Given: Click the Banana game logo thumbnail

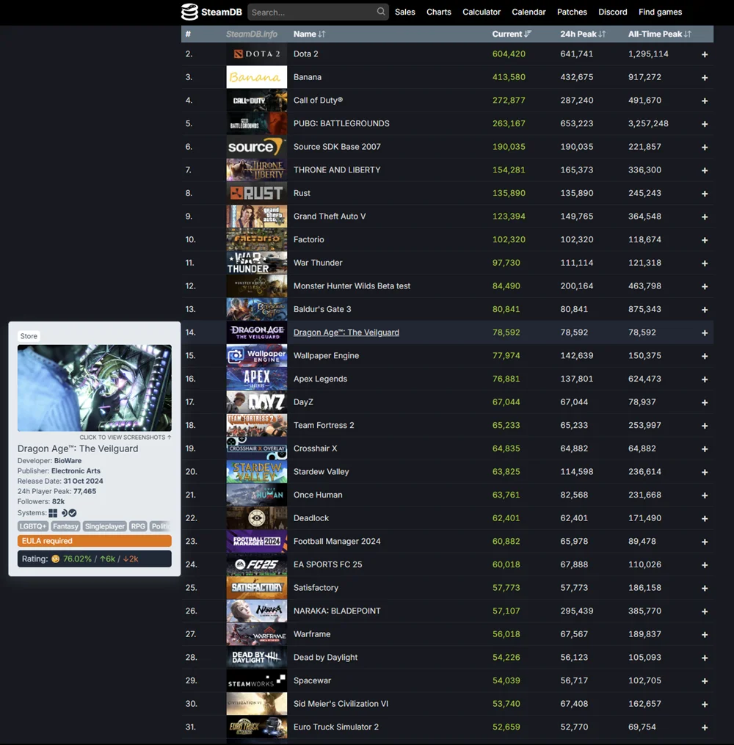Looking at the screenshot, I should pos(257,77).
